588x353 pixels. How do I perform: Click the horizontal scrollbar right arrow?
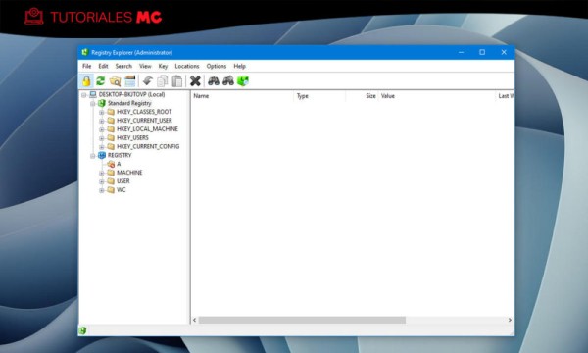[x=510, y=320]
